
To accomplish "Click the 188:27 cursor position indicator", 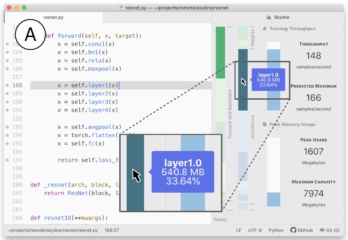I will tap(112, 230).
